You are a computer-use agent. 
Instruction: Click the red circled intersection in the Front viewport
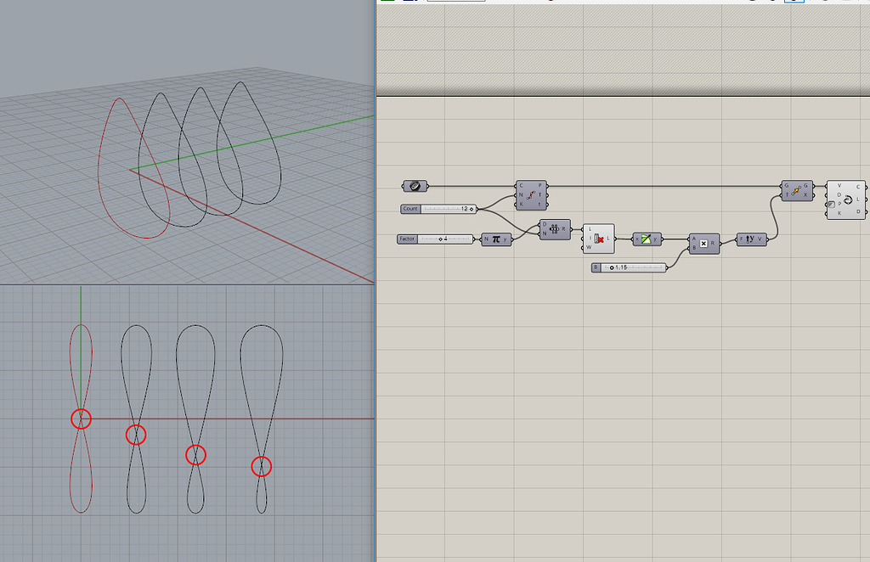point(82,417)
